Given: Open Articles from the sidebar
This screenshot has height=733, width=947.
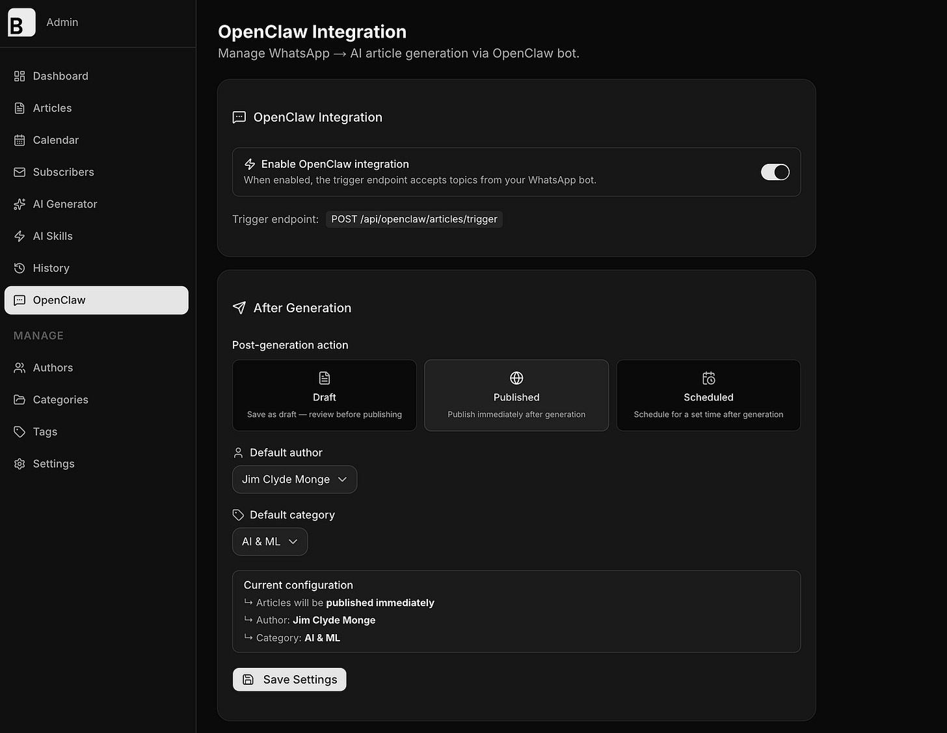Looking at the screenshot, I should point(96,108).
